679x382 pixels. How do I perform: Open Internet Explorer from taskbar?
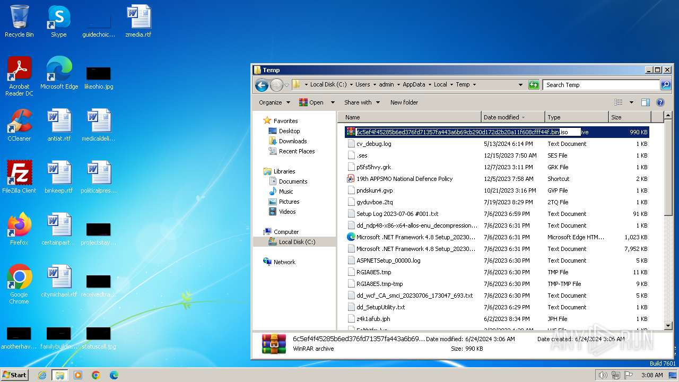pyautogui.click(x=42, y=375)
